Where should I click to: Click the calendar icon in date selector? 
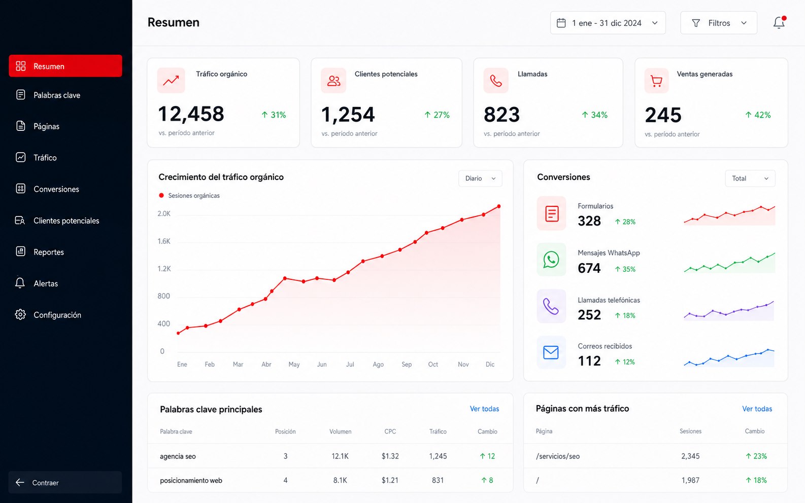pos(561,23)
